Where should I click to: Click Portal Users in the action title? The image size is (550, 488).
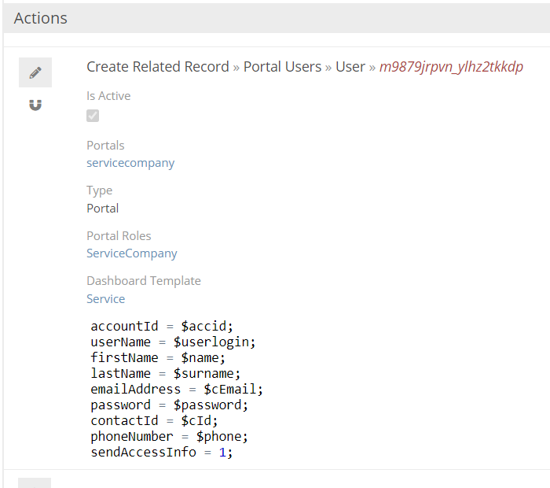point(282,67)
